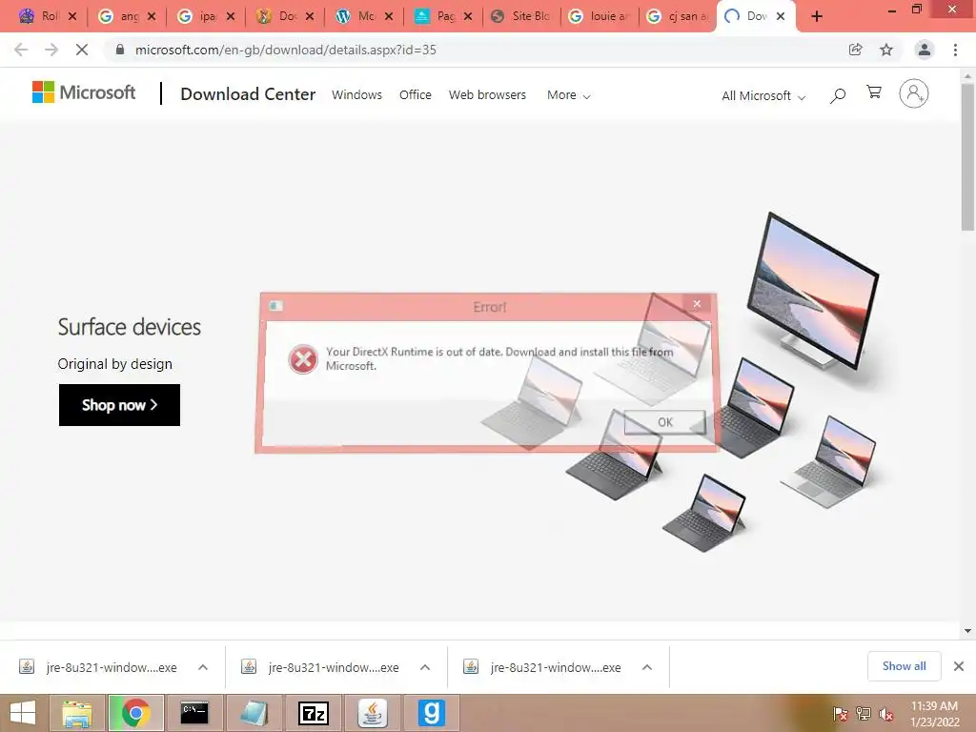Close the Doc tab
Screen dimensions: 976x732
(310, 16)
